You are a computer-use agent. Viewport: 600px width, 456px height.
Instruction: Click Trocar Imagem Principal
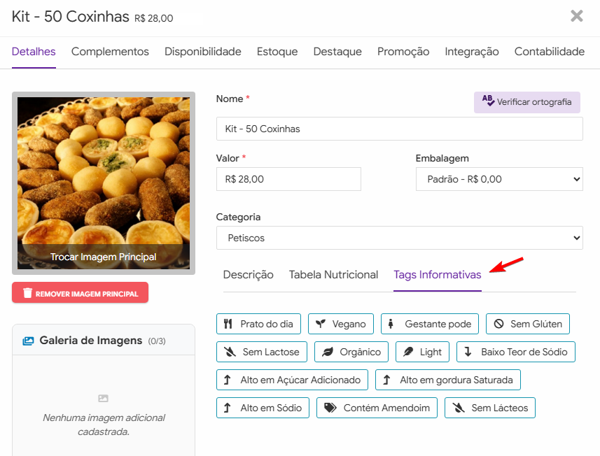click(x=103, y=257)
